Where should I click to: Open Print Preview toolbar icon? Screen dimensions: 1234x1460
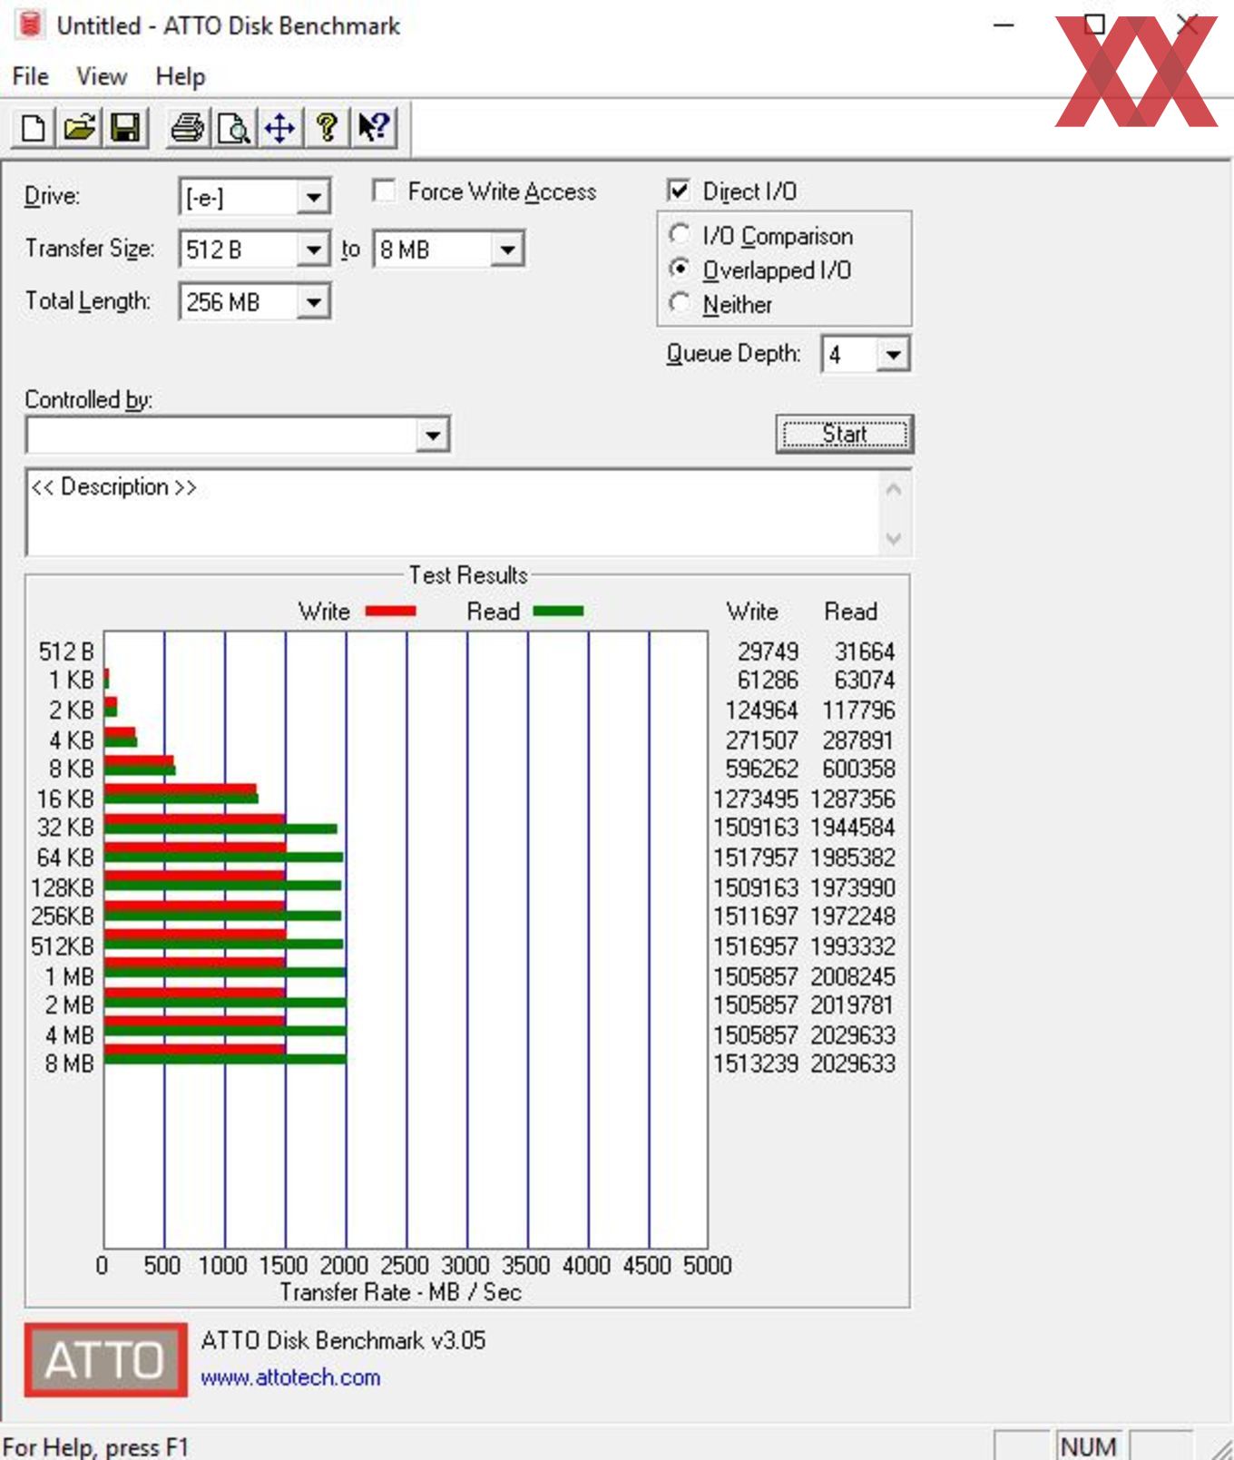234,128
